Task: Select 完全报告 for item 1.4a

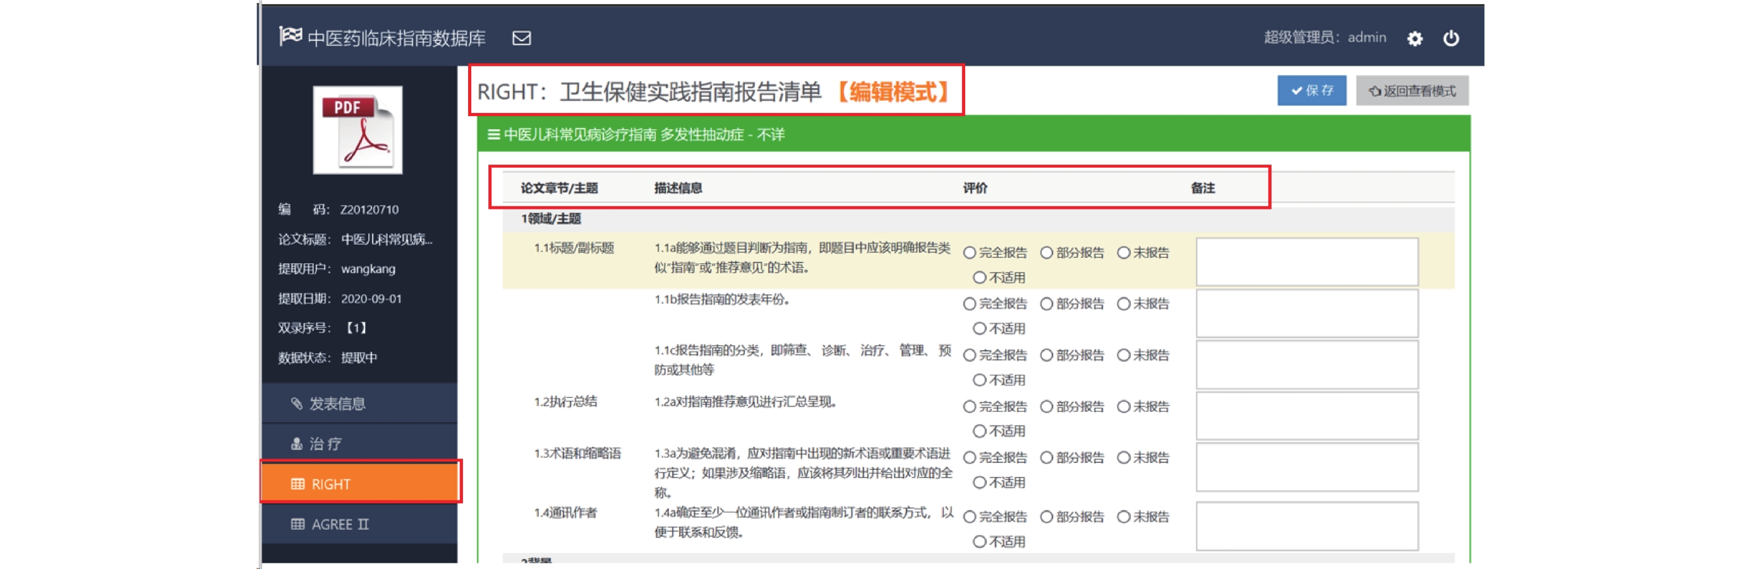Action: point(969,517)
